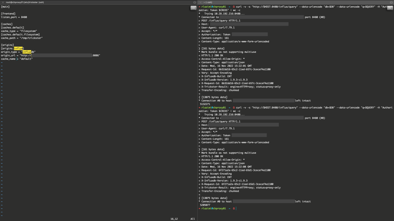This screenshot has height=221, width=394.
Task: Switch to the root@chproxy01:/etc/trickster (ssh) tab
Action: coord(25,2)
